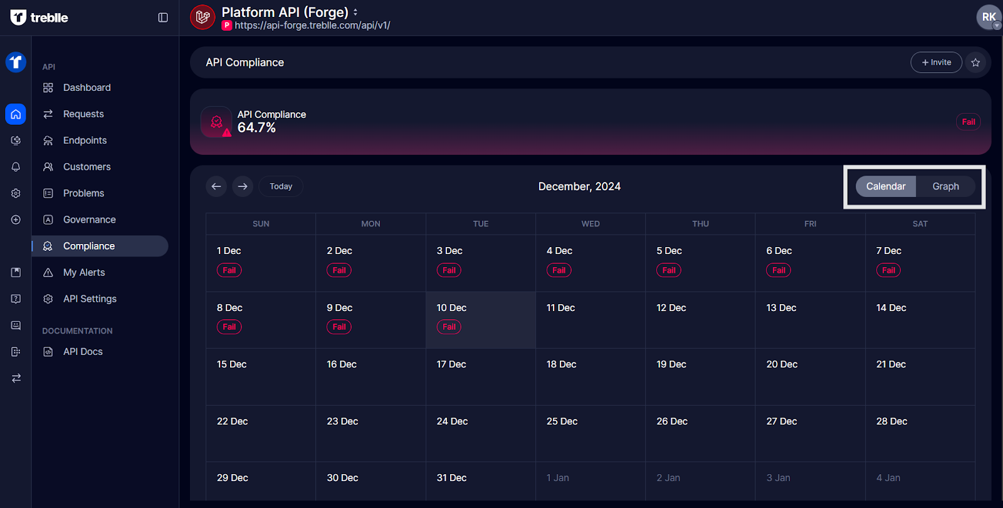Image resolution: width=1003 pixels, height=508 pixels.
Task: Jump to the current date with Today
Action: (281, 186)
